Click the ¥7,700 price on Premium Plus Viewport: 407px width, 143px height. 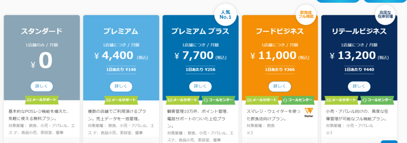coord(194,55)
